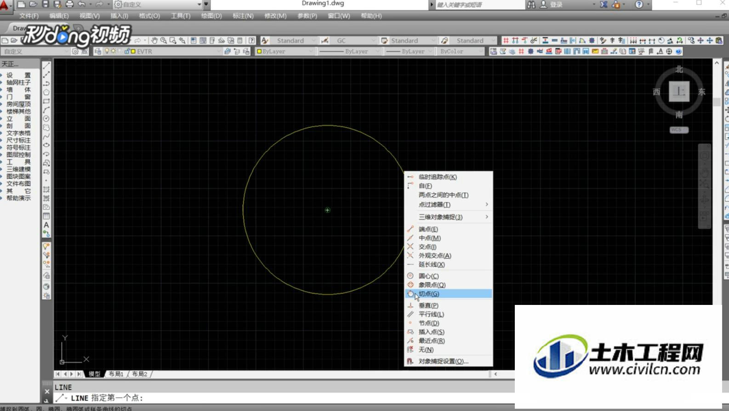This screenshot has width=729, height=411.
Task: Choose 垂直(P) snap option
Action: pyautogui.click(x=448, y=305)
